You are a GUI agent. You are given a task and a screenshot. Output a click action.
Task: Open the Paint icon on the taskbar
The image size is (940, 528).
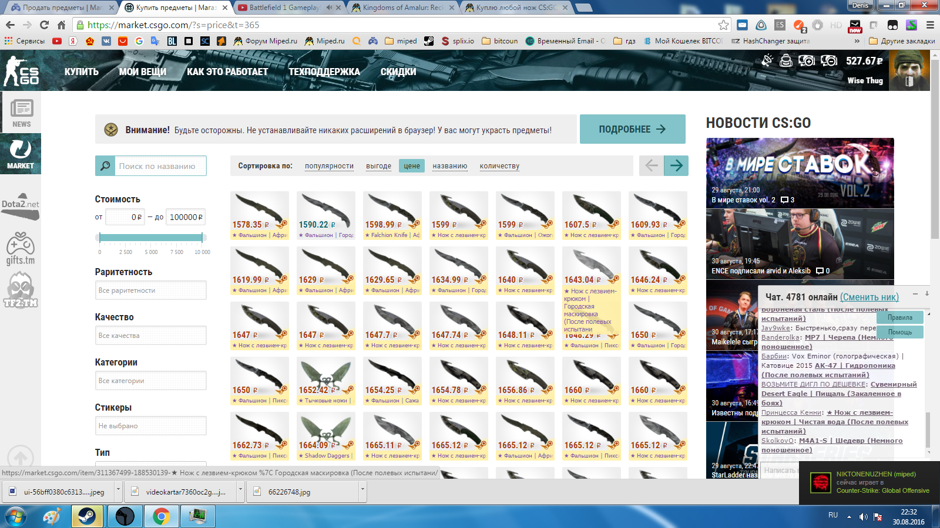tap(51, 516)
